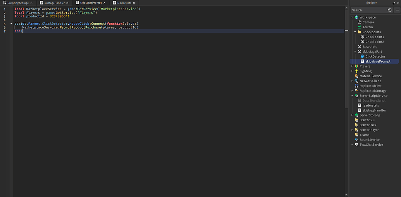Screen dimensions: 401x197
Task: Close the leaderstats tab
Action: point(134,3)
